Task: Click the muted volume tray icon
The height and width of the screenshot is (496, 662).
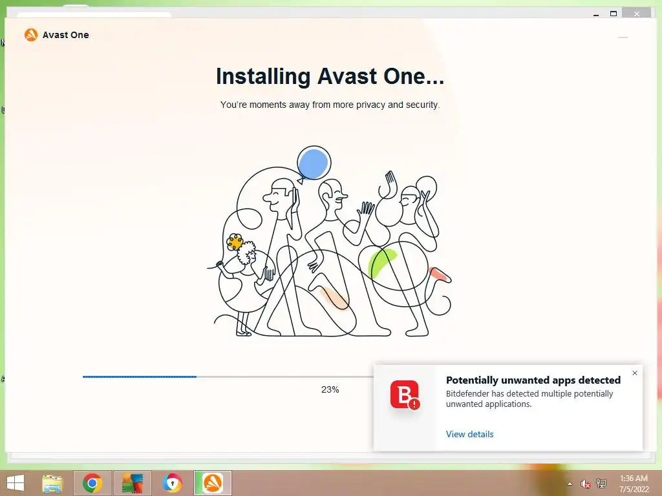Action: pos(585,484)
